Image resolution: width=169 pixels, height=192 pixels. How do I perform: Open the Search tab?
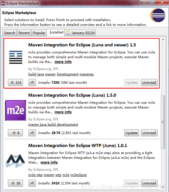coord(10,33)
